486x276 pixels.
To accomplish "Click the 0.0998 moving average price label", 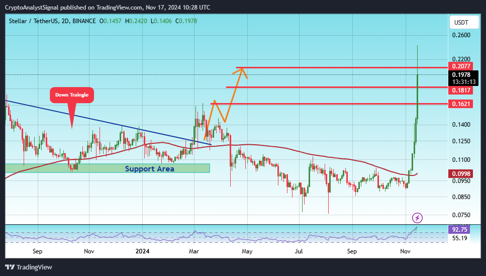I will [x=461, y=173].
